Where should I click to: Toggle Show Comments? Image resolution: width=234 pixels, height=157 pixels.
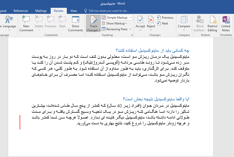coord(75,24)
